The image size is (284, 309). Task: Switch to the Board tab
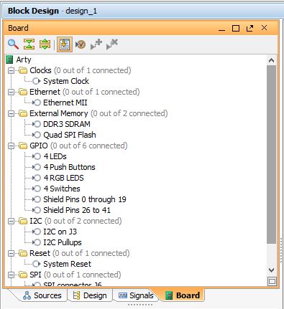183,295
